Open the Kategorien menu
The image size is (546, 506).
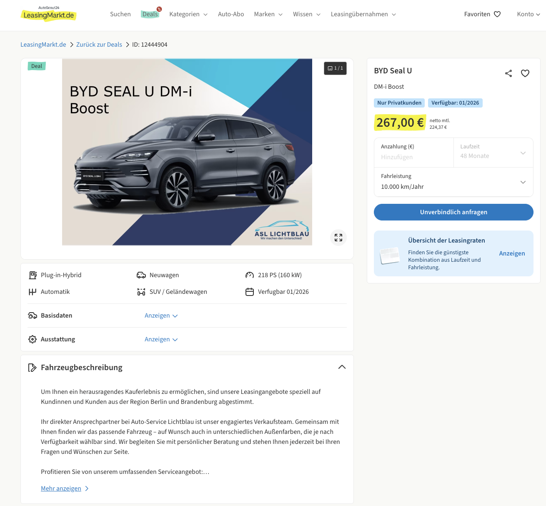point(188,14)
